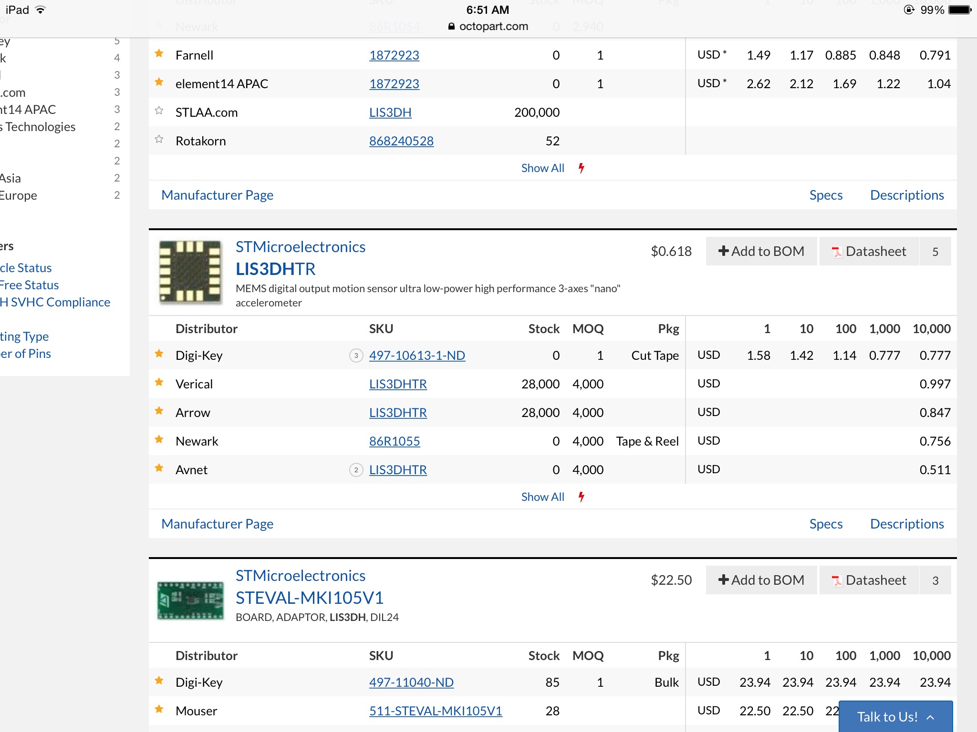Toggle the star next to Newark 86R1055

tap(159, 440)
